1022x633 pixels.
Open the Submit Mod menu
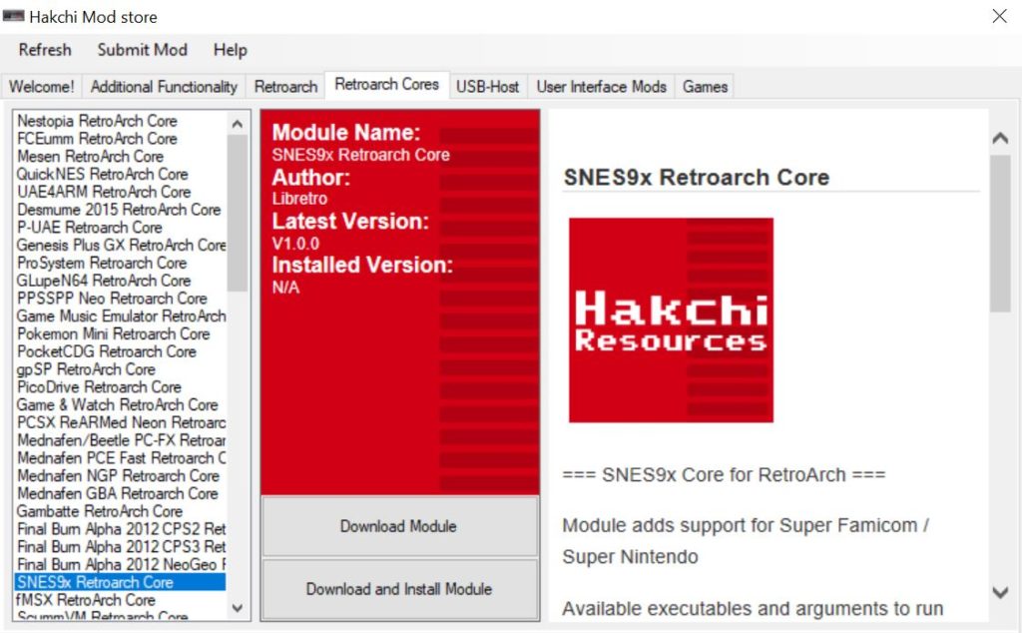click(142, 50)
